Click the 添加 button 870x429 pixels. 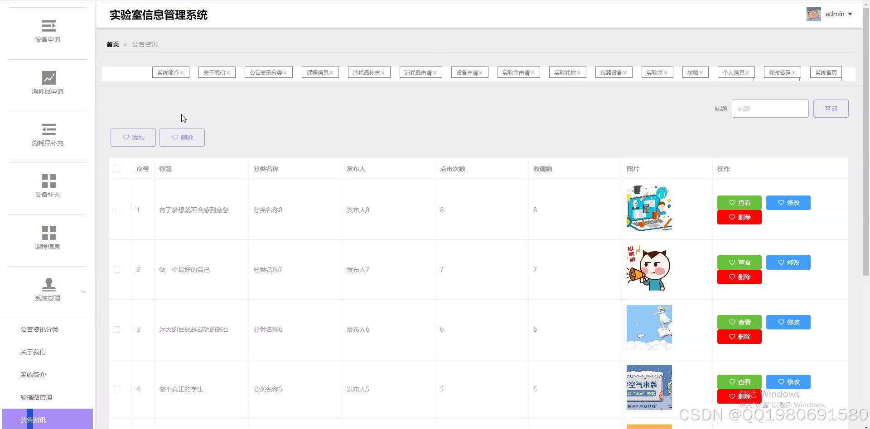point(133,138)
